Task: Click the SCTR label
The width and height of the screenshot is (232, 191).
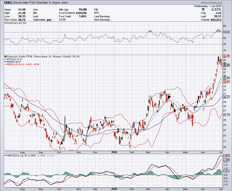Action: (63, 20)
